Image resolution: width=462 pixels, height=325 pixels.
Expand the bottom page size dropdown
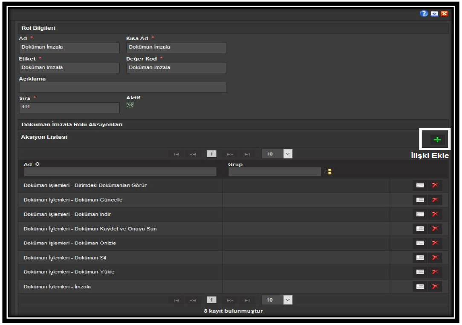point(288,300)
